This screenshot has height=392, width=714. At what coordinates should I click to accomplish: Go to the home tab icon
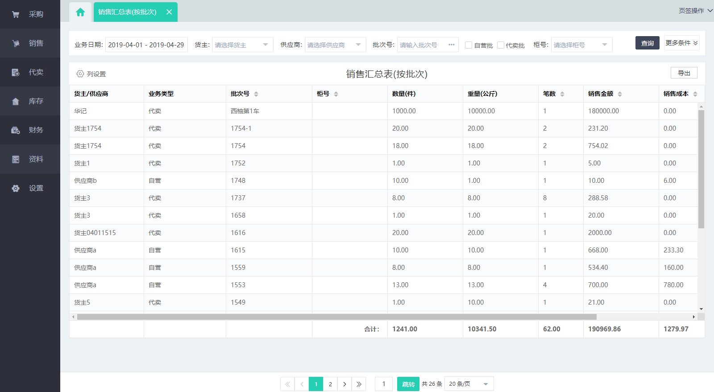[x=80, y=12]
